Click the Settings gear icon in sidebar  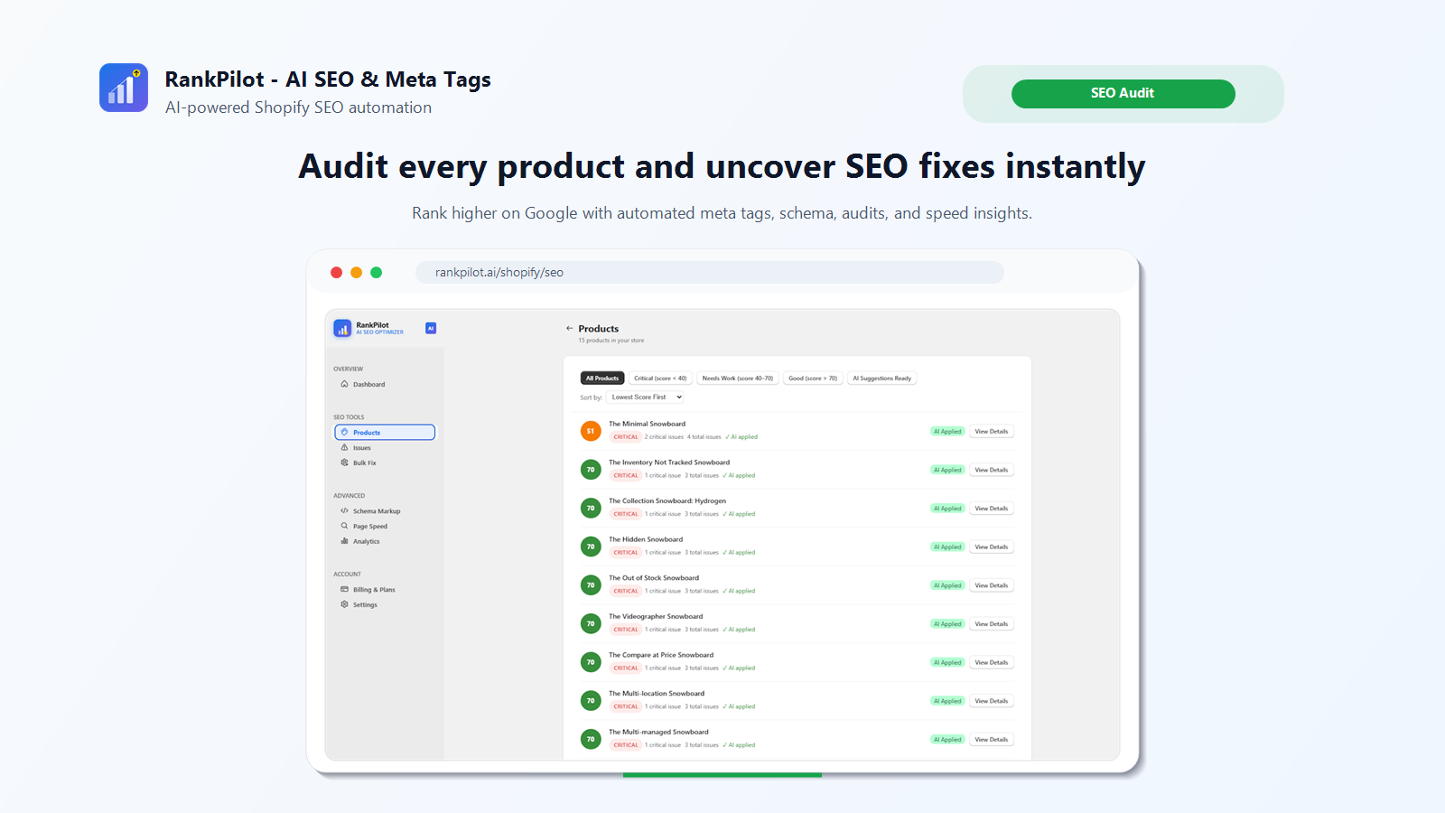pyautogui.click(x=344, y=604)
